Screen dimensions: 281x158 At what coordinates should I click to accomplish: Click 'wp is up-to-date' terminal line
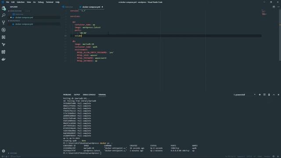pos(71,138)
